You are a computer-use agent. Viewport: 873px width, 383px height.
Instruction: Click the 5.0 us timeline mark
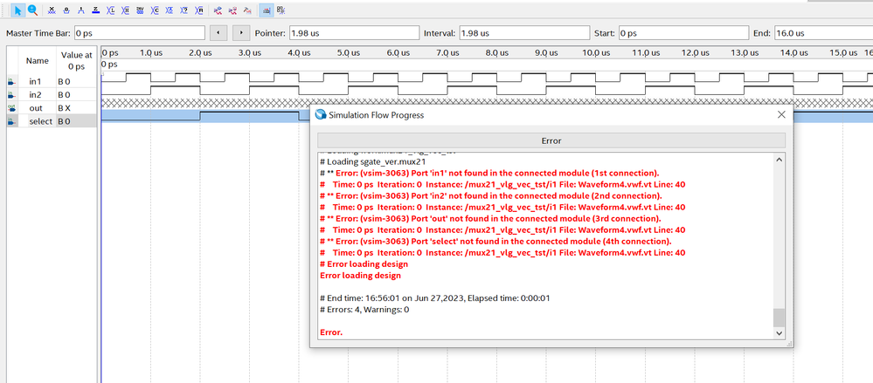349,53
